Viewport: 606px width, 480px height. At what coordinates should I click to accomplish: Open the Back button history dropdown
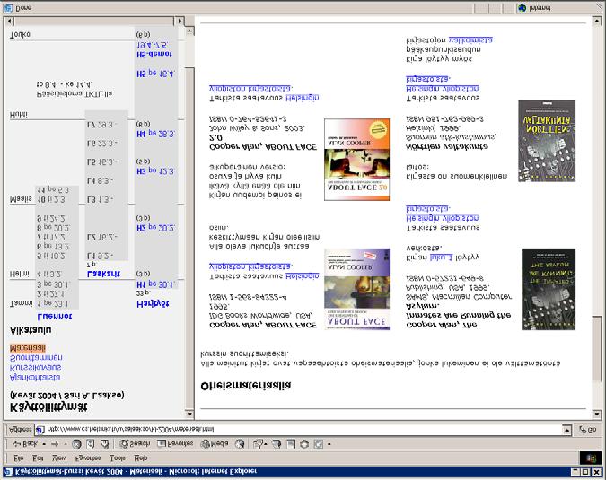pyautogui.click(x=44, y=444)
